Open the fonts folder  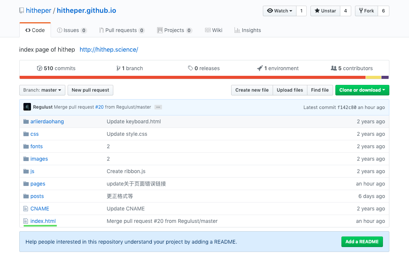click(x=37, y=146)
